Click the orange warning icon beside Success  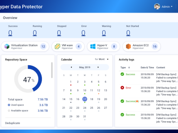(137, 101)
